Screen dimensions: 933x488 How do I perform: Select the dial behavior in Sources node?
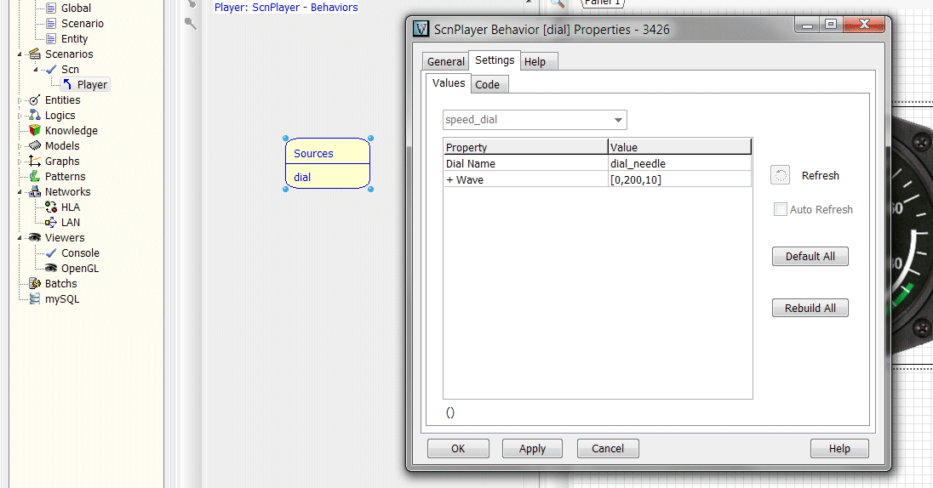303,178
